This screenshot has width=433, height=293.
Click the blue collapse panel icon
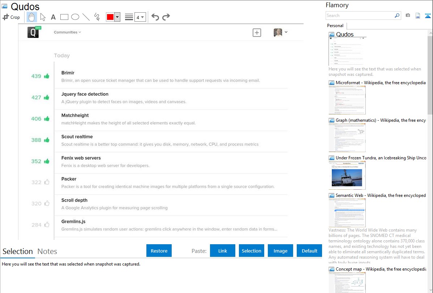pyautogui.click(x=428, y=16)
